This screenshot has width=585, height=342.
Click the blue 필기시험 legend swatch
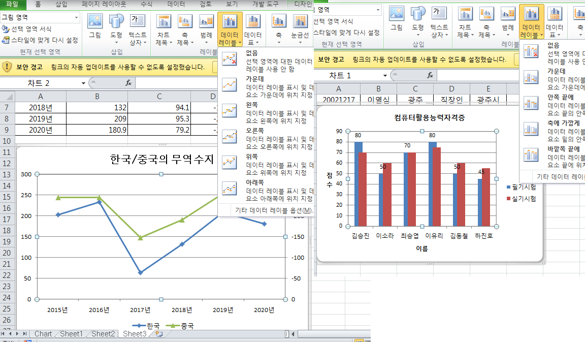509,188
